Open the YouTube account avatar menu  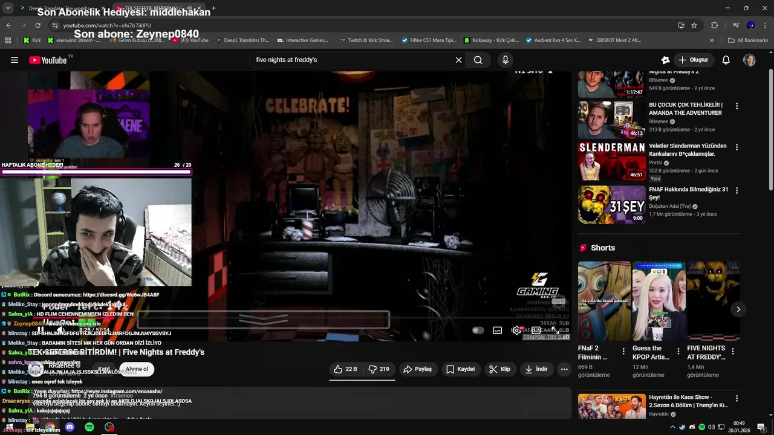(x=749, y=60)
